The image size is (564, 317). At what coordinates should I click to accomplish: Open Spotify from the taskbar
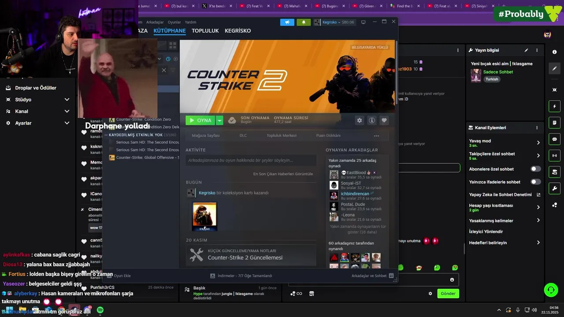100,310
